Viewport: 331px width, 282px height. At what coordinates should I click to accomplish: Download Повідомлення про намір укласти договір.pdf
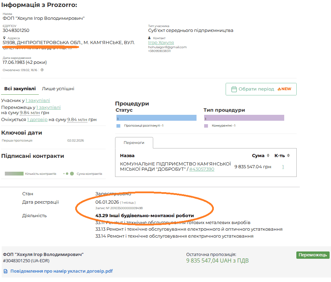tap(61, 271)
